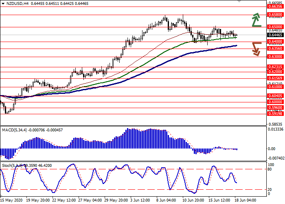Click the 0.63560 price level label
The height and width of the screenshot is (204, 285).
coord(275,49)
